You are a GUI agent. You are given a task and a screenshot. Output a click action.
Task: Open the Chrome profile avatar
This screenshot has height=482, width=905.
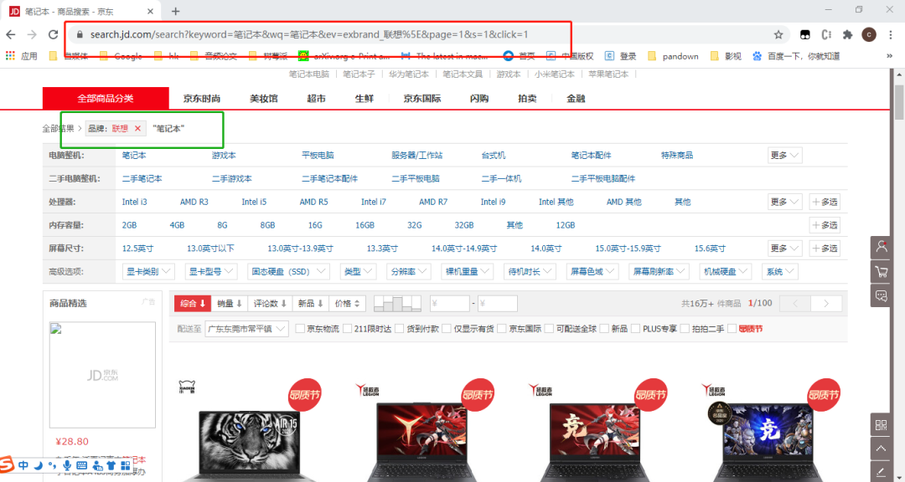pos(869,34)
